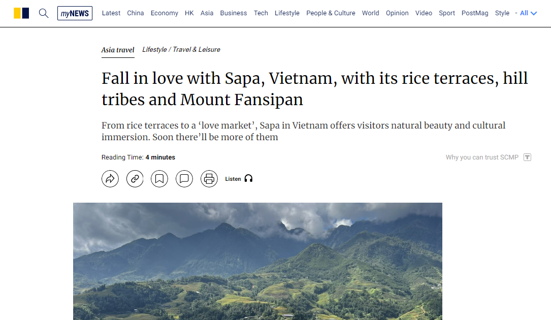This screenshot has width=551, height=320.
Task: Open the trust badge icon next to SCMP text
Action: coord(527,157)
